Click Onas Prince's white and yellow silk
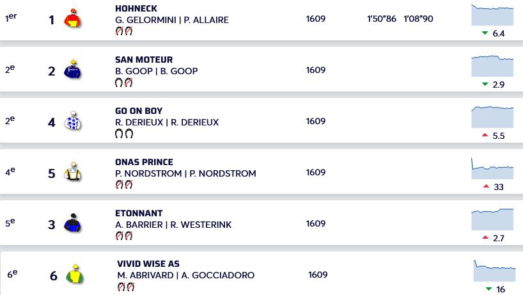The width and height of the screenshot is (523, 295). point(72,171)
